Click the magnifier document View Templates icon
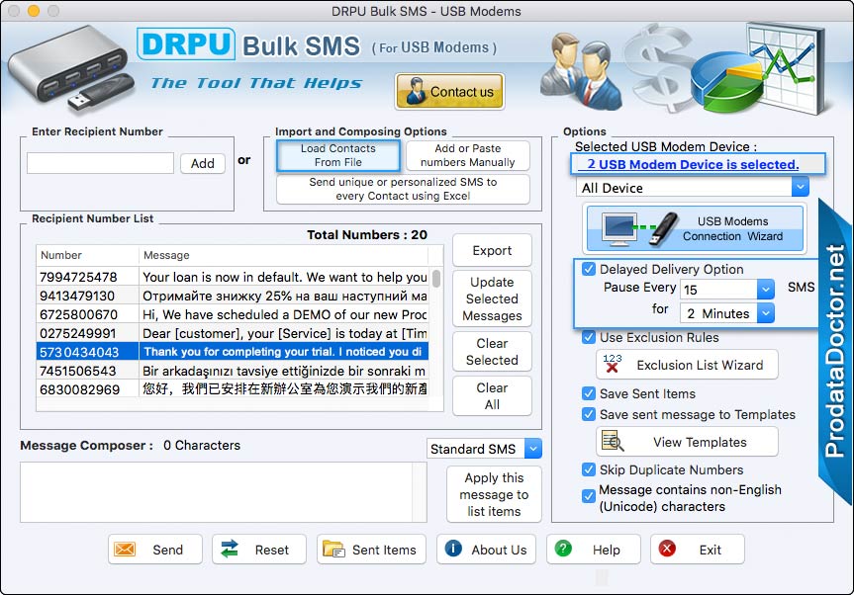854x595 pixels. 613,441
